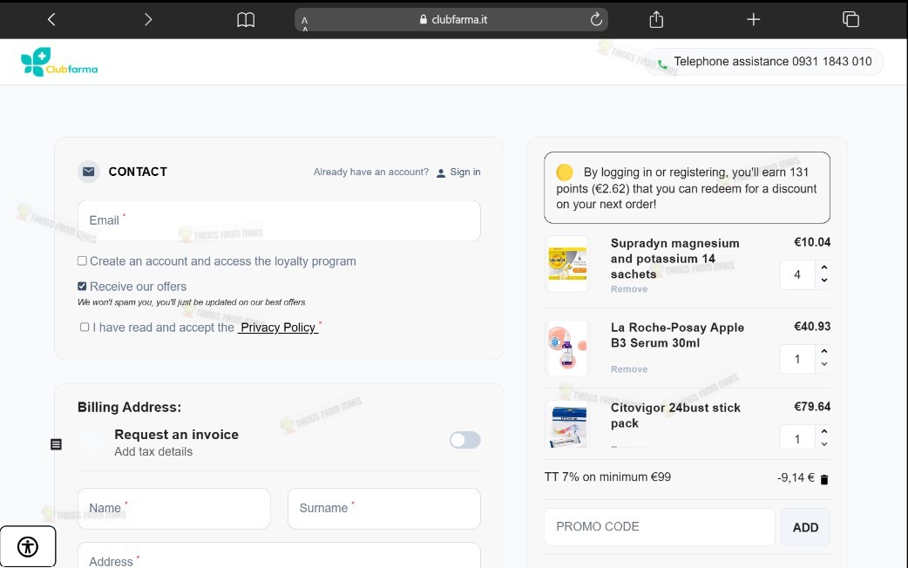Image resolution: width=908 pixels, height=568 pixels.
Task: Tick Create an account checkbox
Action: 82,261
